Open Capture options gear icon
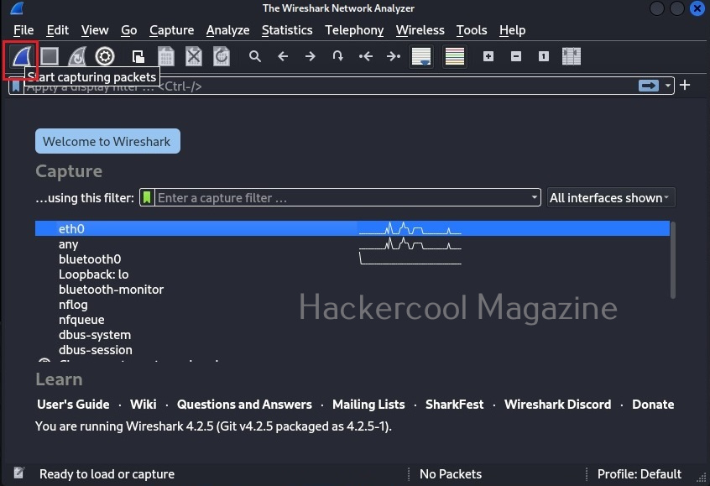This screenshot has width=710, height=486. [105, 56]
